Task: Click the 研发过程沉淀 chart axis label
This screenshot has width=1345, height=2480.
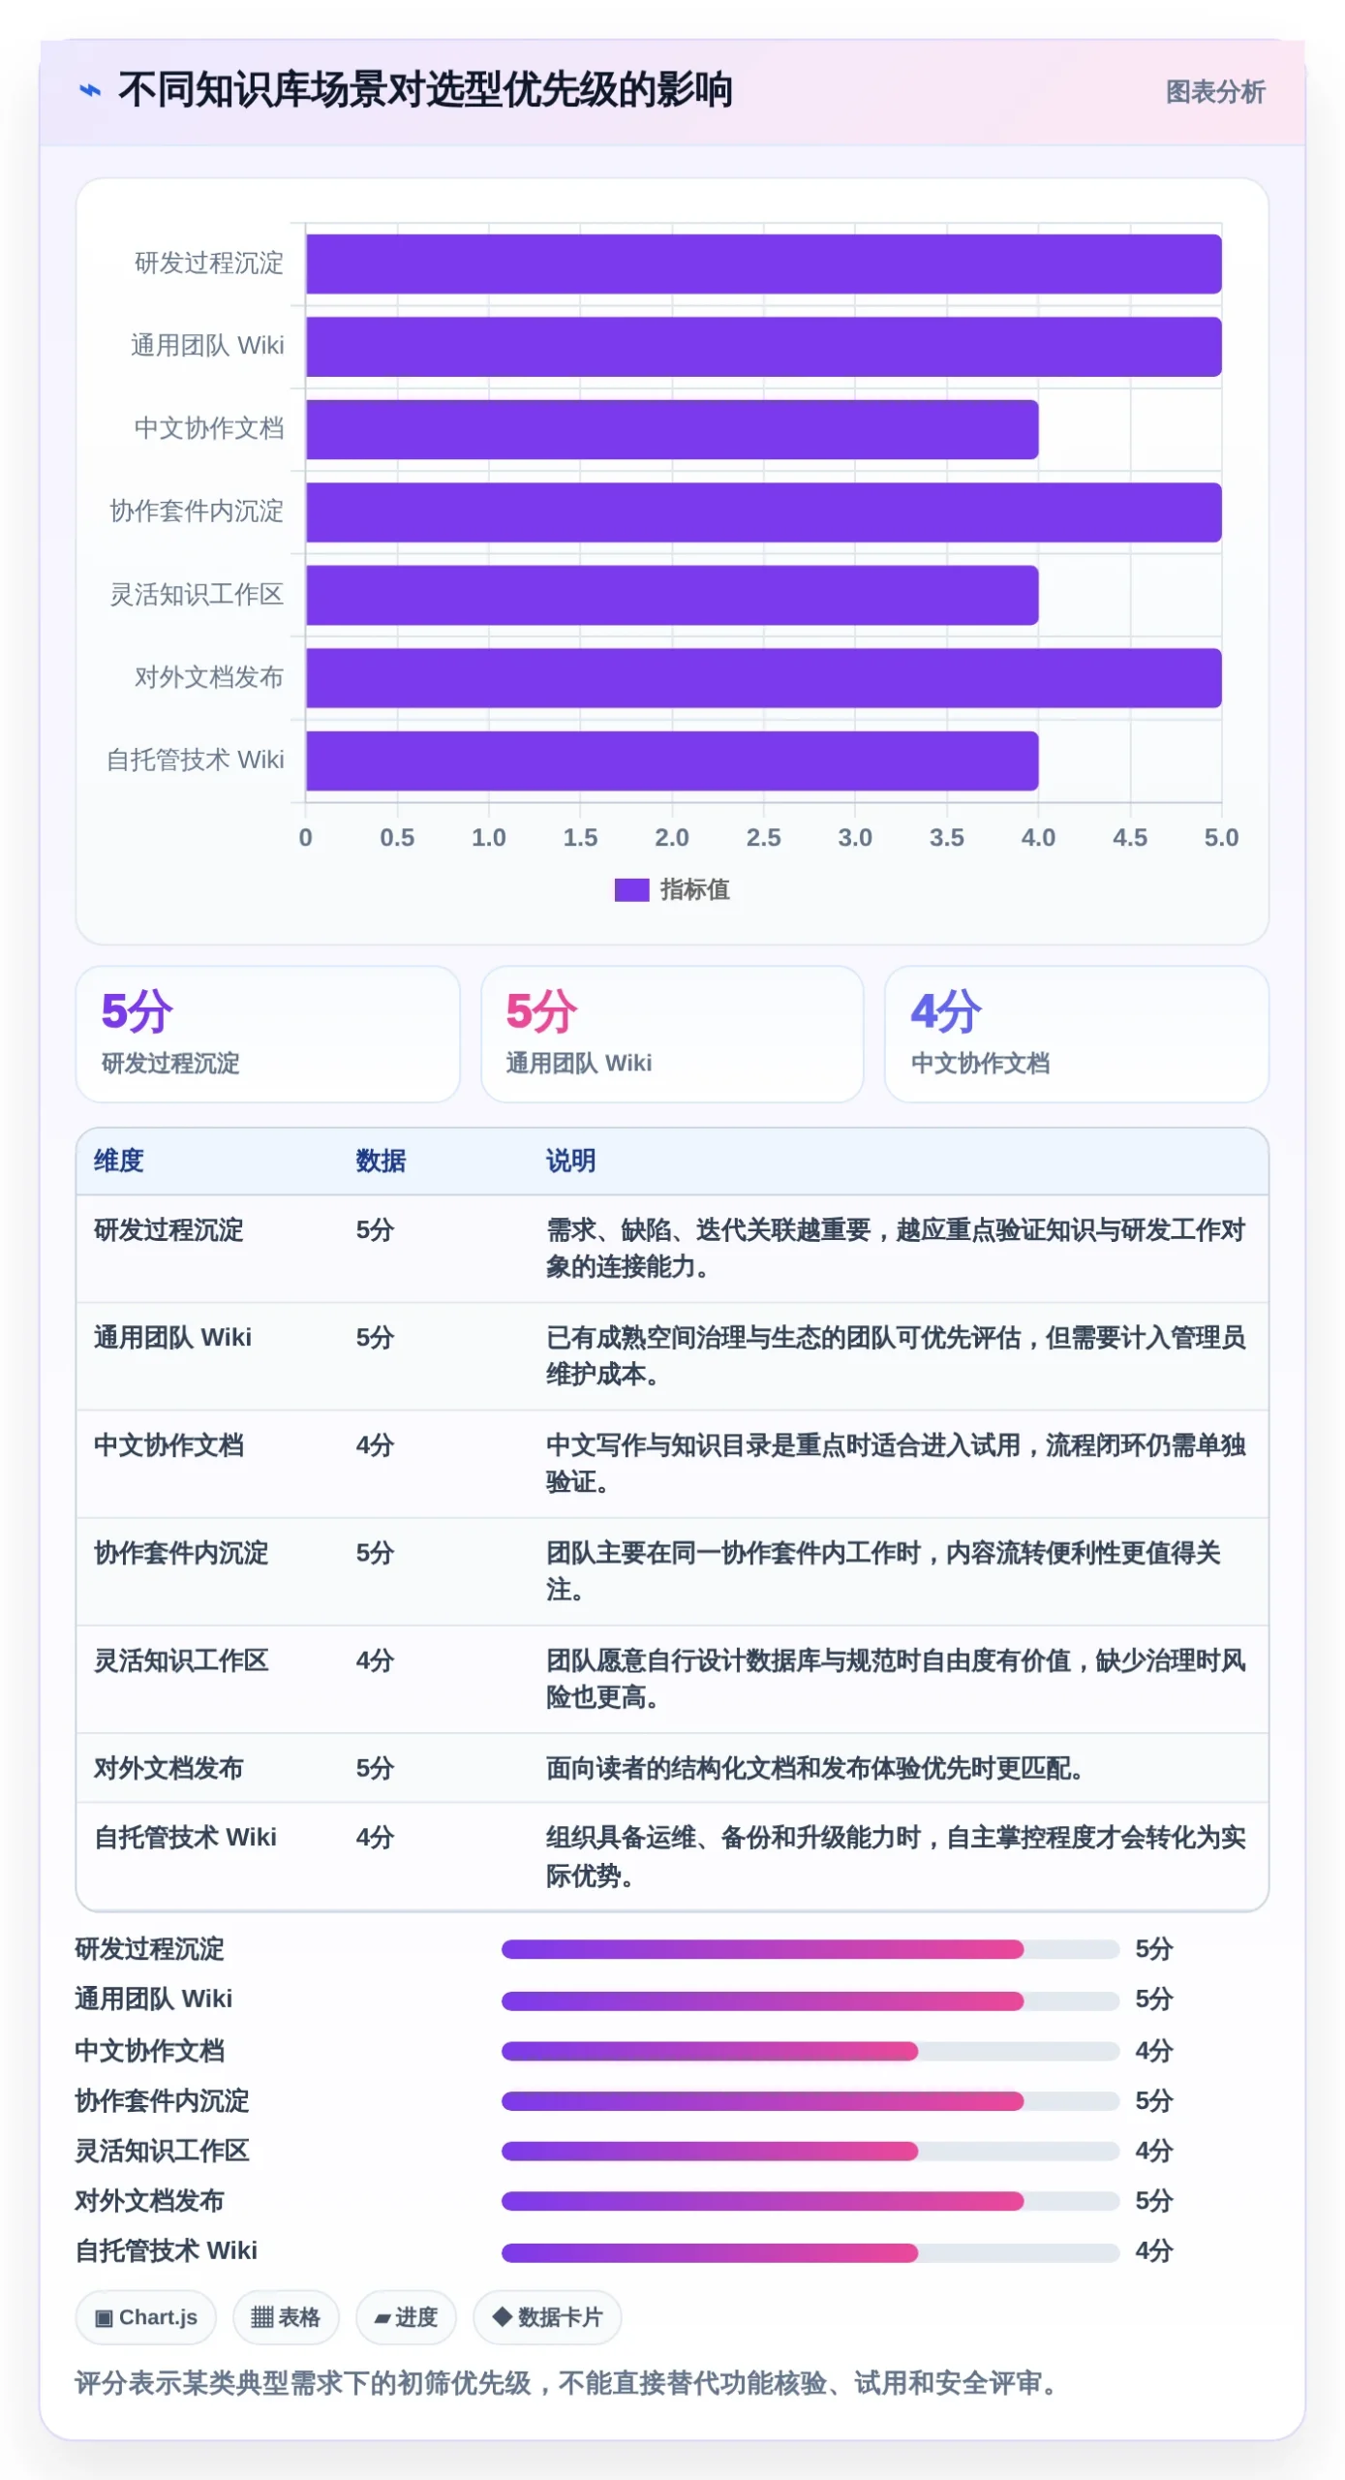Action: [x=209, y=263]
